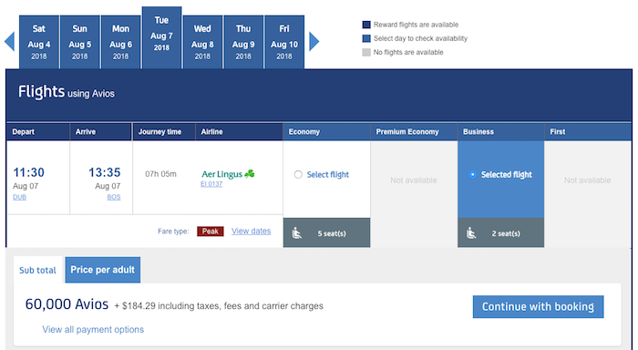Click the Business column header
The width and height of the screenshot is (638, 350).
point(501,132)
